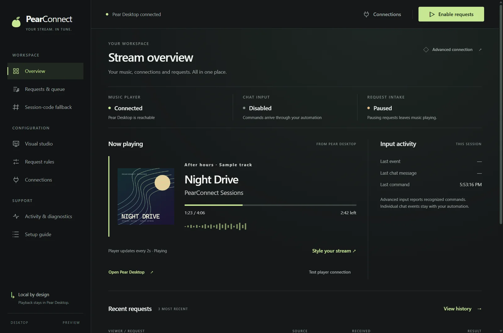Click the Local by design arrow icon

coord(13,295)
